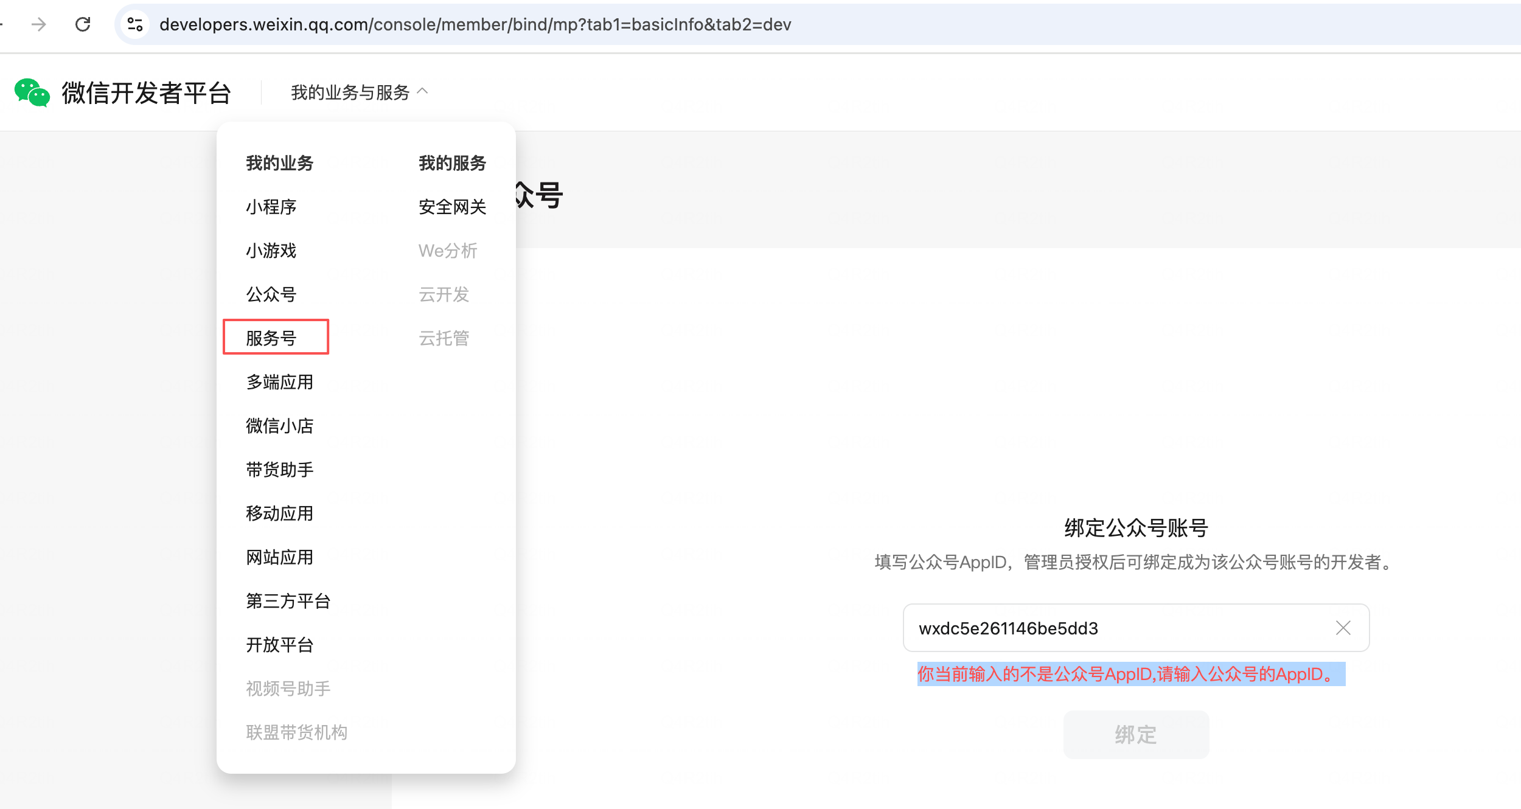The height and width of the screenshot is (809, 1521).
Task: Click the 绑定 button
Action: coord(1135,734)
